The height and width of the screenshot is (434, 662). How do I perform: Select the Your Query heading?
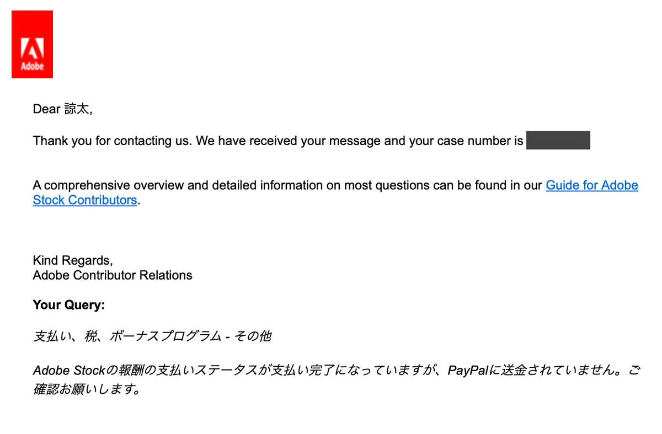[x=69, y=305]
